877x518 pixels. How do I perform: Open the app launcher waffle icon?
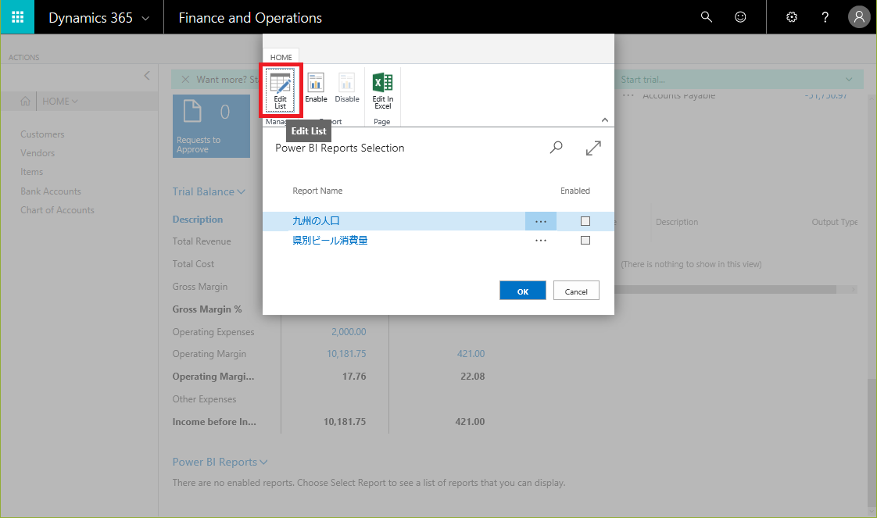[x=17, y=16]
